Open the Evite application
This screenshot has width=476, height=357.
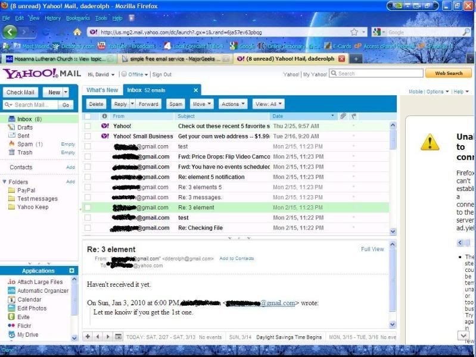[23, 317]
